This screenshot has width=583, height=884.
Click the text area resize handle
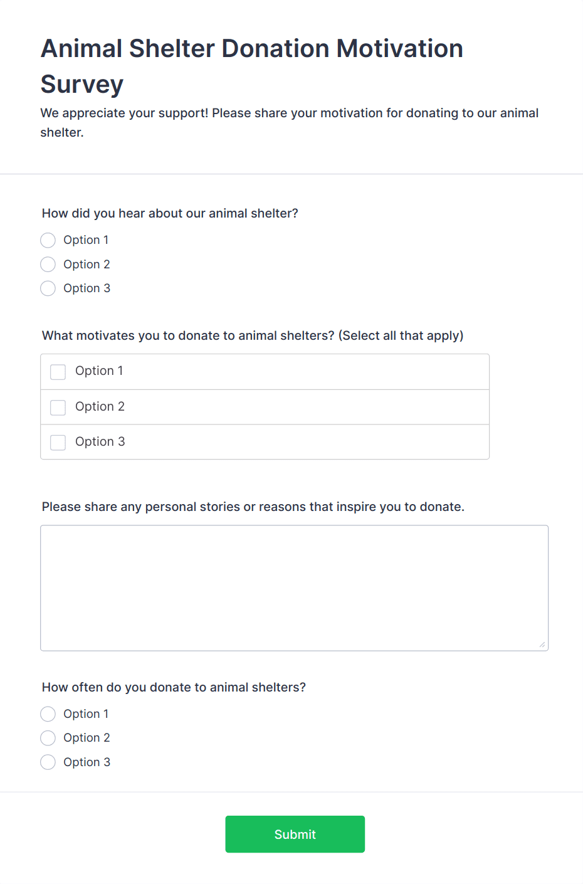[x=542, y=645]
